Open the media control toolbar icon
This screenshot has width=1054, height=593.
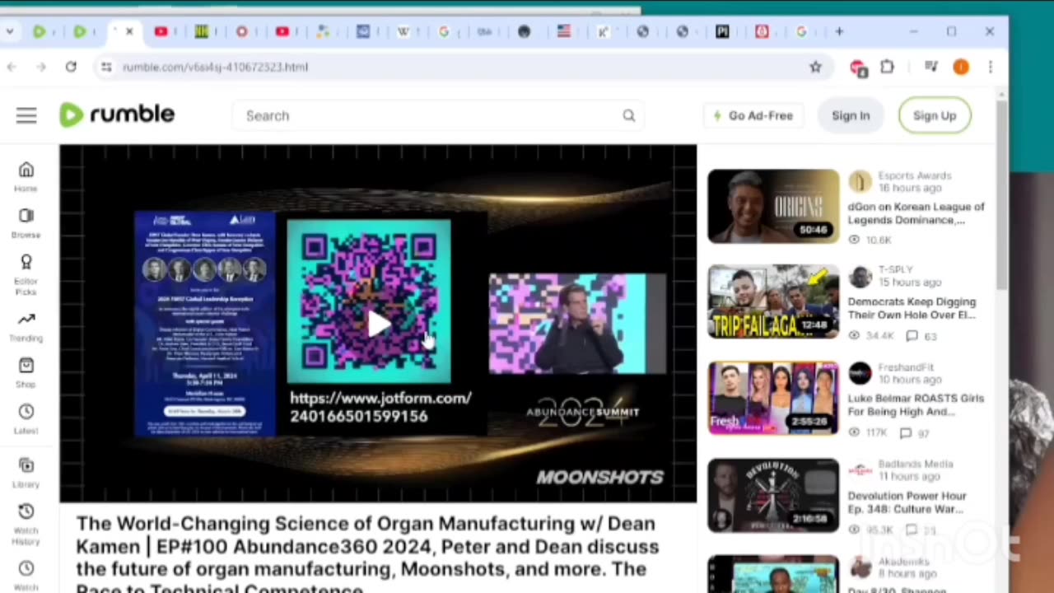click(930, 67)
